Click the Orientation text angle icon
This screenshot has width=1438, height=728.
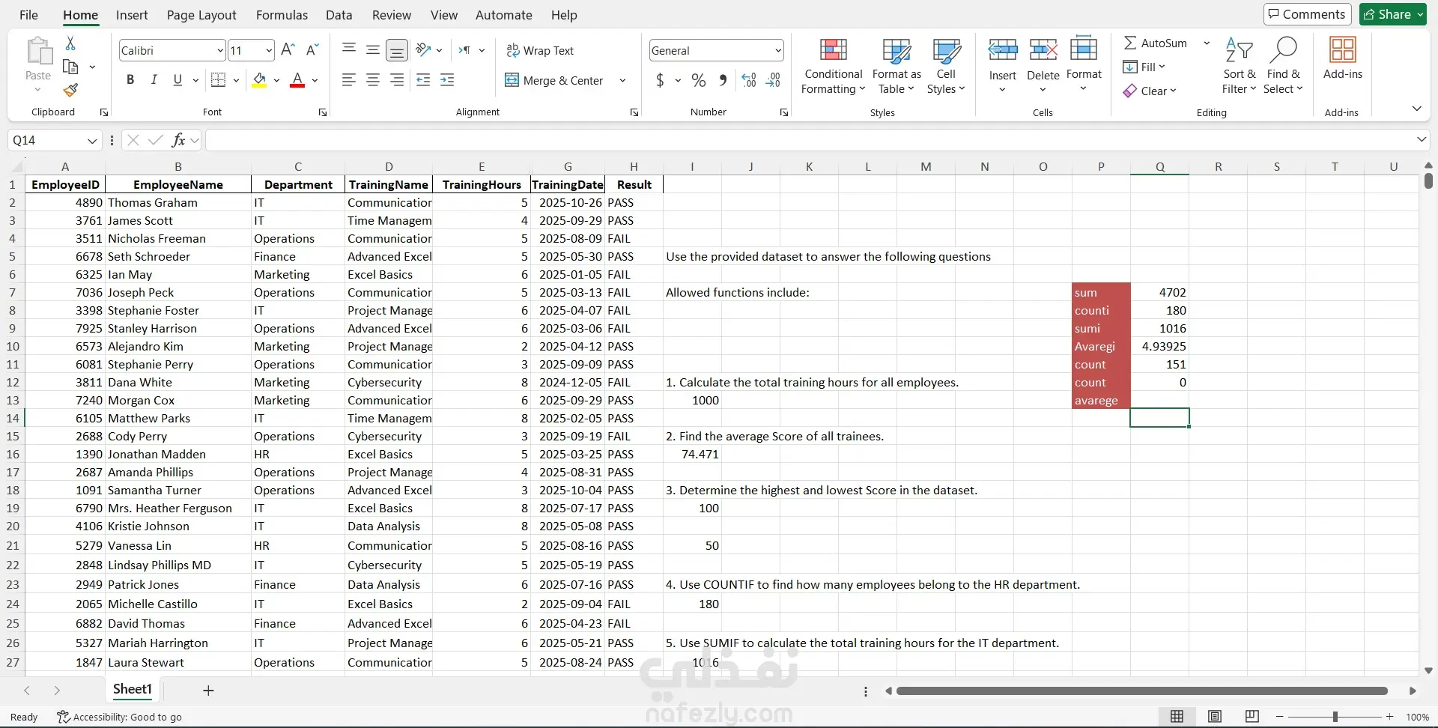[x=424, y=49]
